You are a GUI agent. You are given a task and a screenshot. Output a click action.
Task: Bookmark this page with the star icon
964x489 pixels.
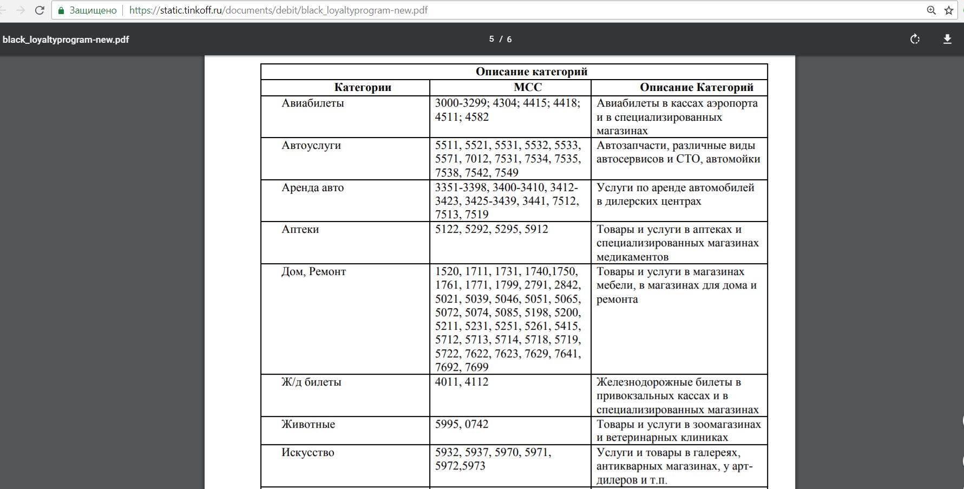click(x=949, y=10)
